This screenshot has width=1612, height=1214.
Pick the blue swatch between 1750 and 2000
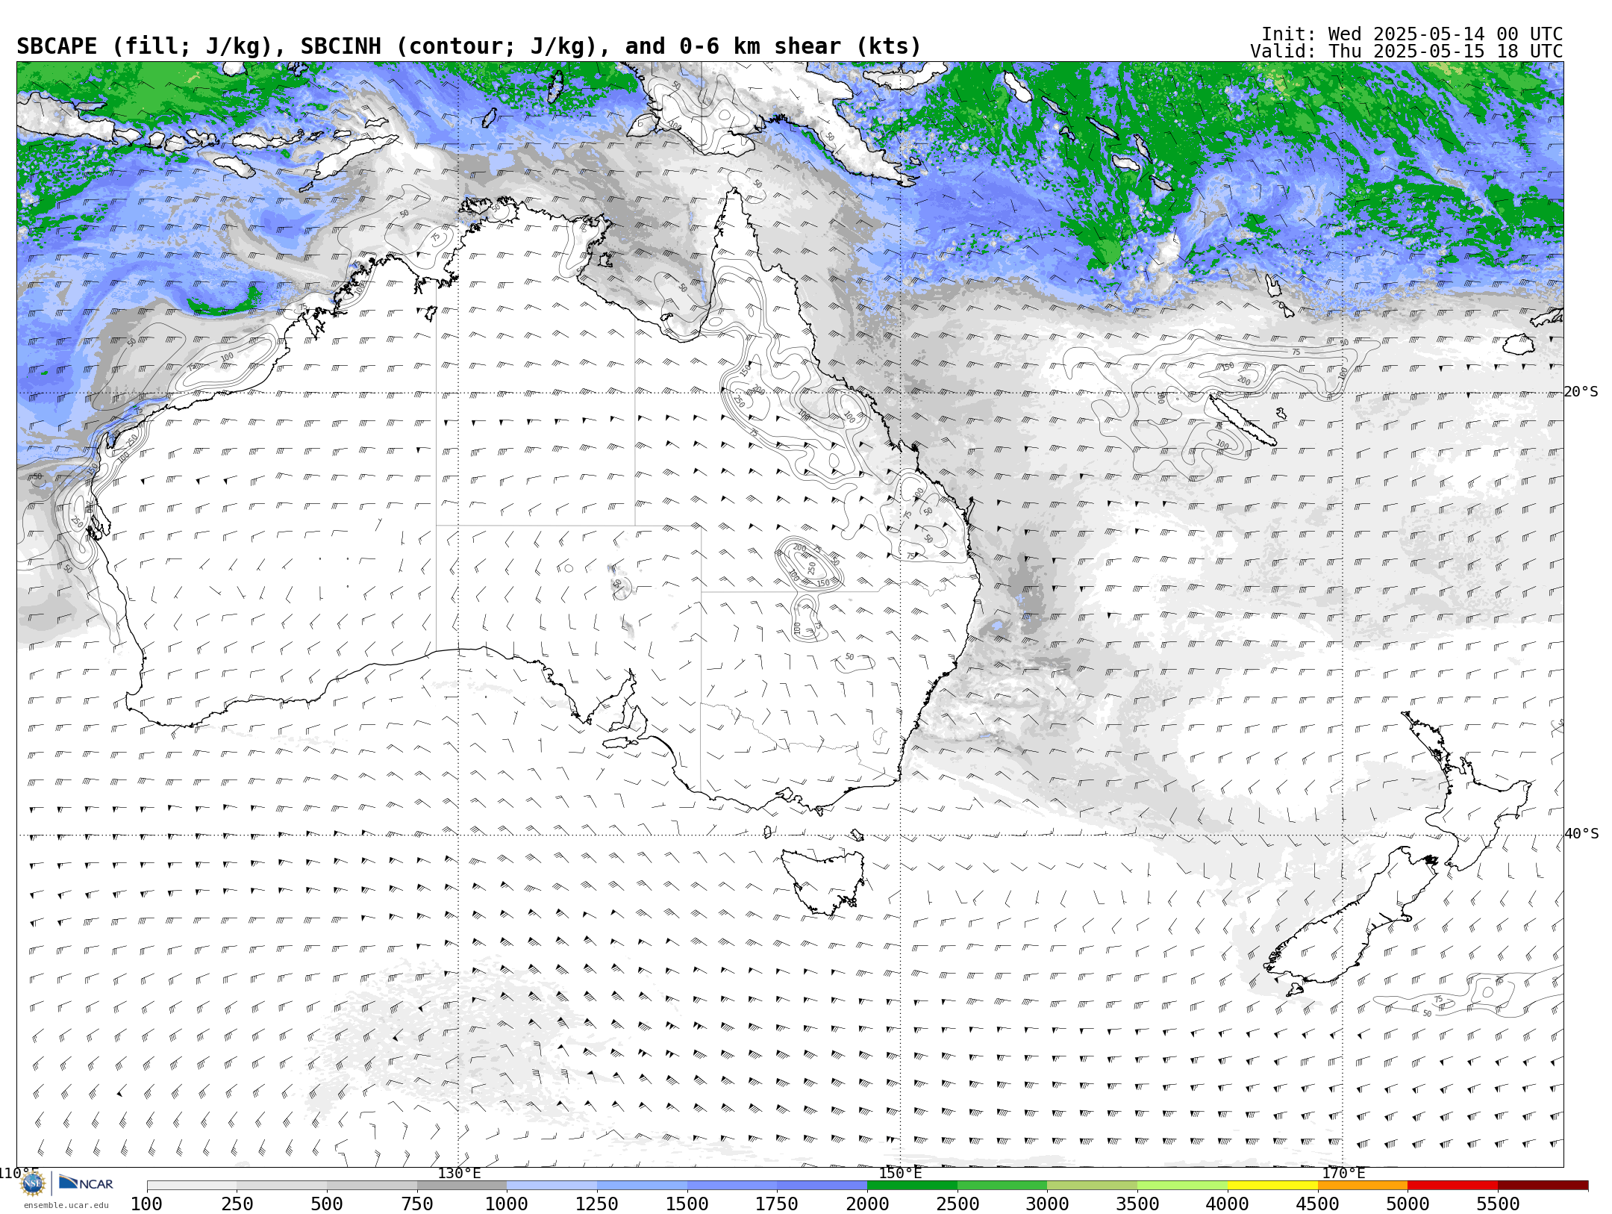[822, 1186]
